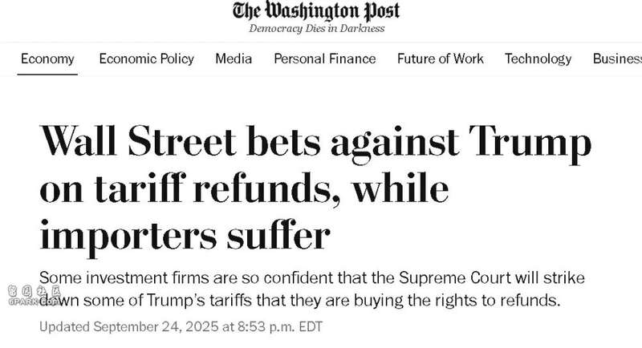
Task: Select the Economy section tab
Action: [x=47, y=59]
